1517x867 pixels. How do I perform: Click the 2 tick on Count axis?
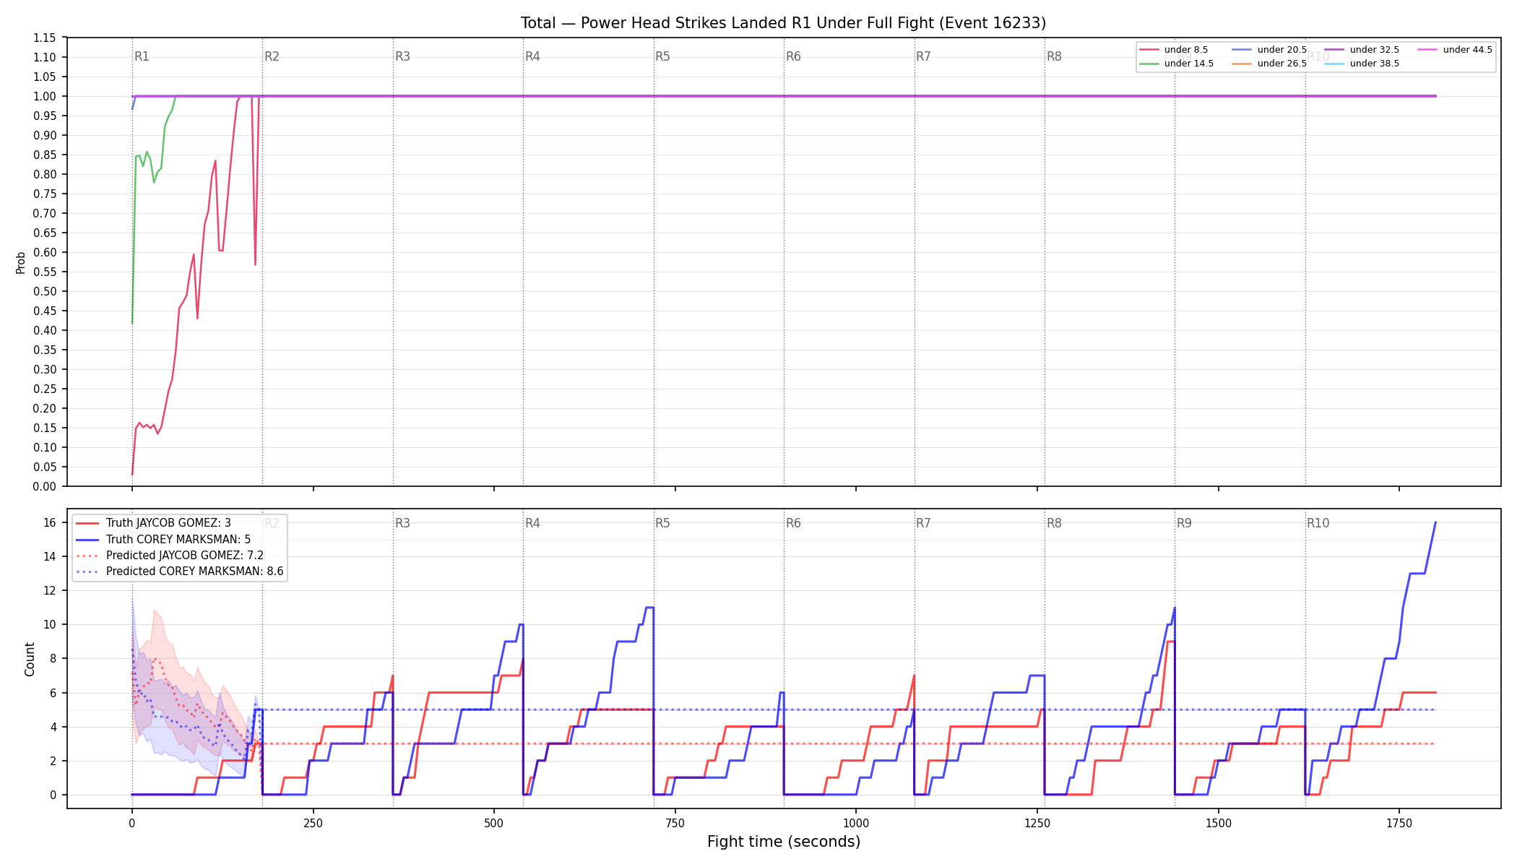tap(53, 761)
